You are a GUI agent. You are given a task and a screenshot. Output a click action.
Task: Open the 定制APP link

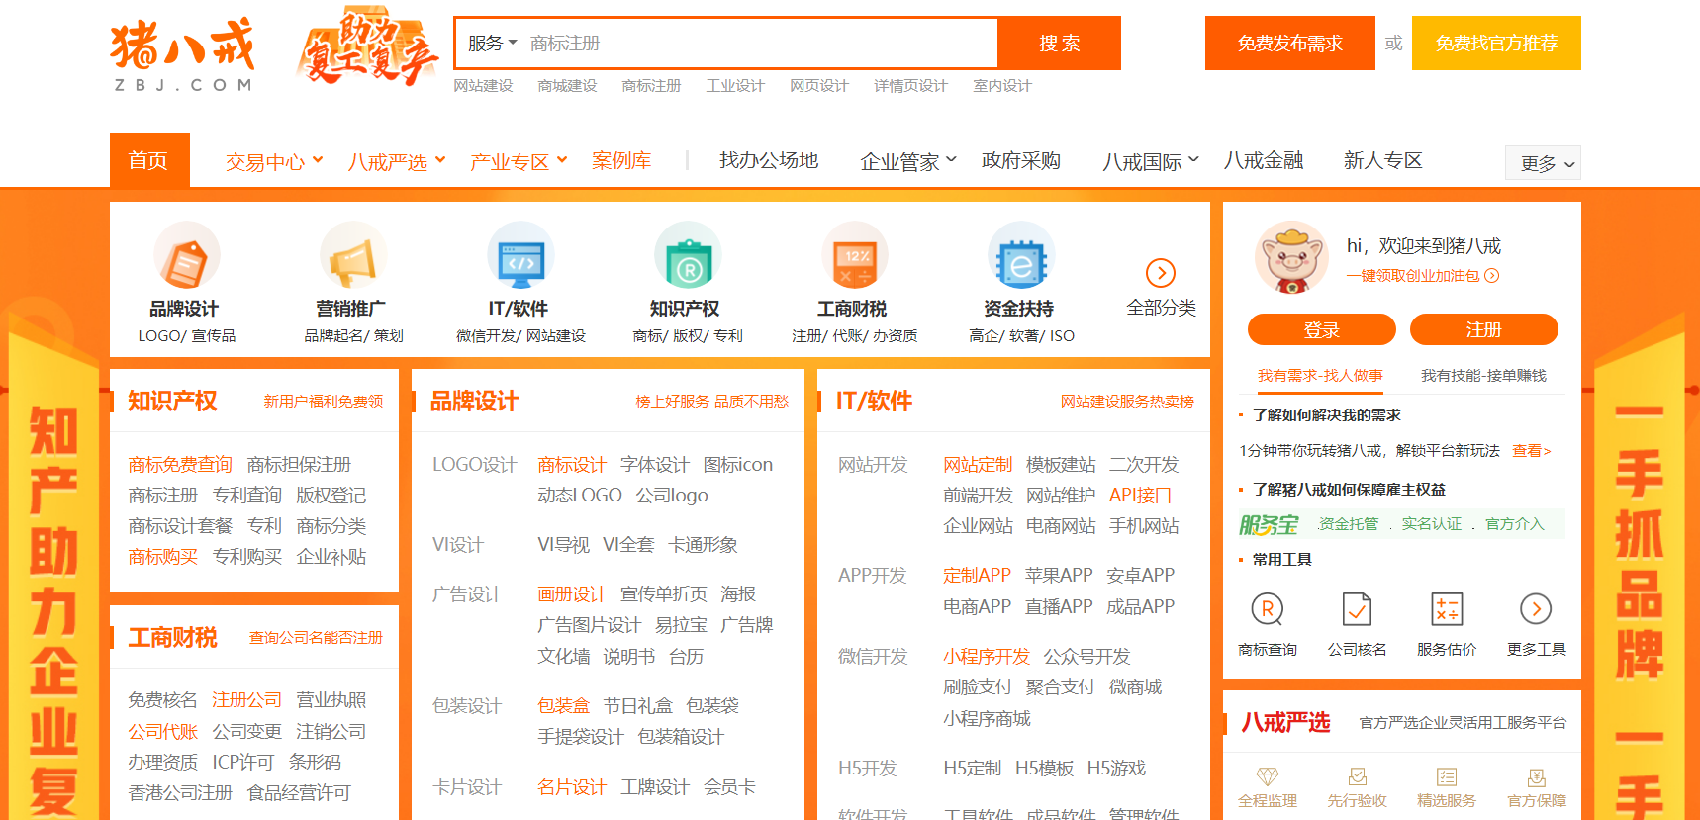click(x=977, y=576)
